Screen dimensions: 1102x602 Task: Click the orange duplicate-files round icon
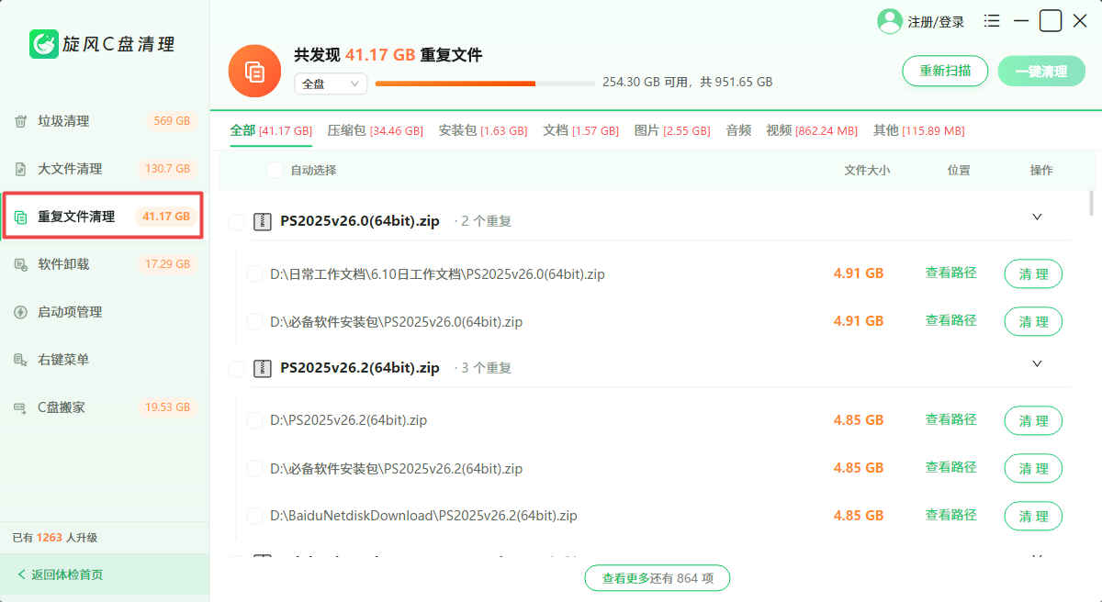[x=254, y=71]
